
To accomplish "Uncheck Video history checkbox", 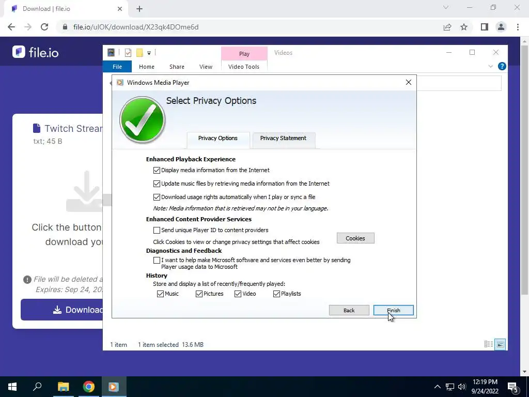I will coord(238,294).
